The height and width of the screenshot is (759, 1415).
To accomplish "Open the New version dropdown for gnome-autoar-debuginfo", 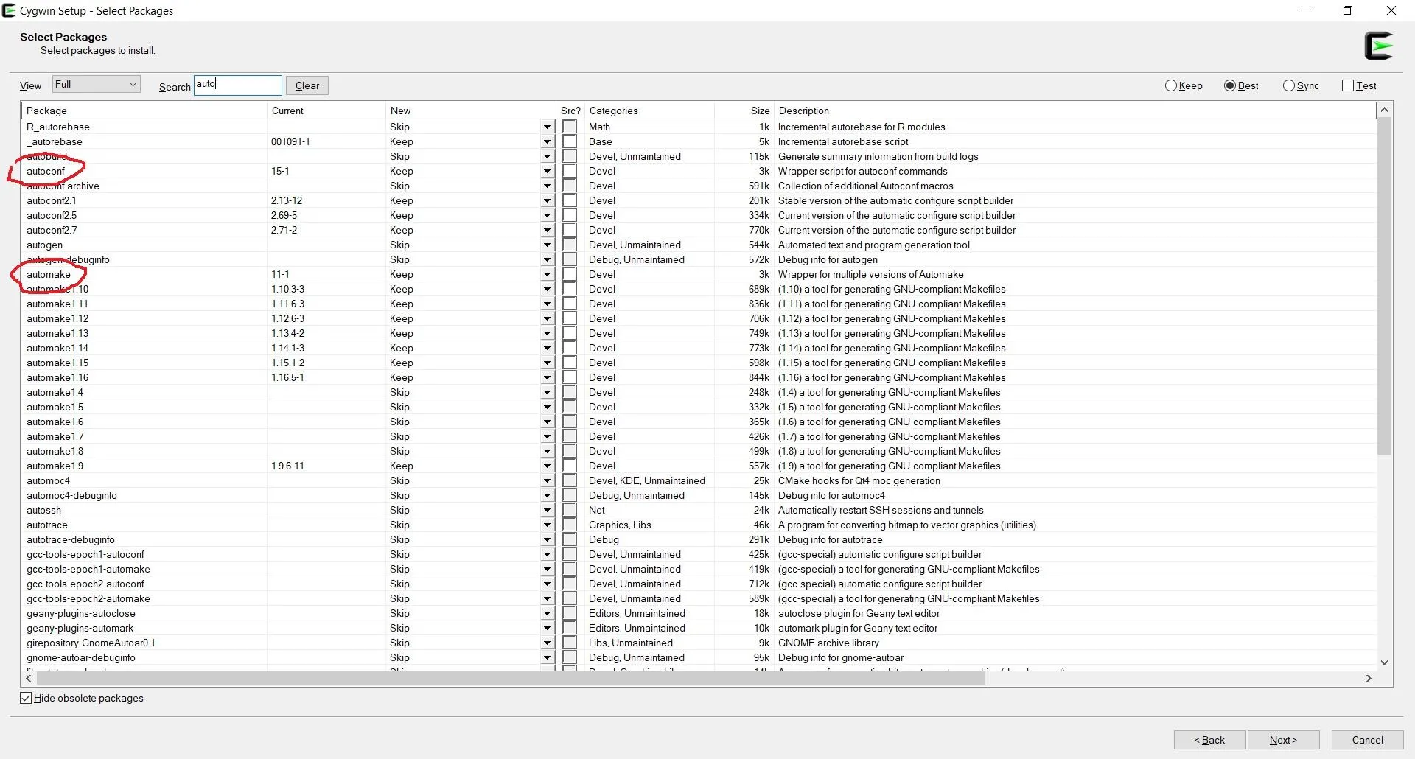I will [x=547, y=657].
